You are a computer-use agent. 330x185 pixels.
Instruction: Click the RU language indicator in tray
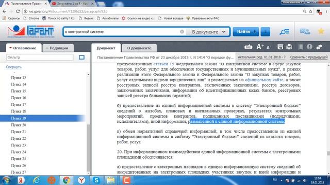pos(275,180)
